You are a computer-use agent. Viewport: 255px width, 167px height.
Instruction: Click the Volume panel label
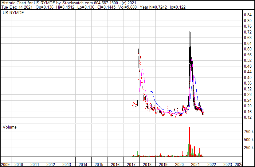(x=10, y=127)
